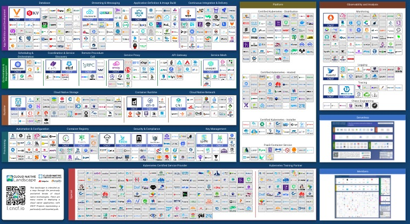Image resolution: width=410 pixels, height=224 pixels.
Task: Click the ZTE logo in Certified Kubernetes Hosted
Action: pyautogui.click(x=302, y=106)
